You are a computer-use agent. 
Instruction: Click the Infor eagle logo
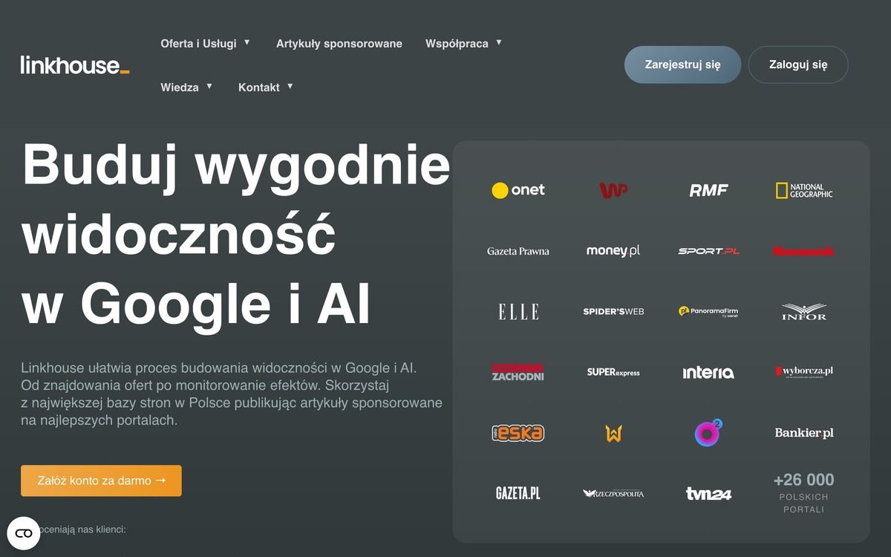pos(803,312)
